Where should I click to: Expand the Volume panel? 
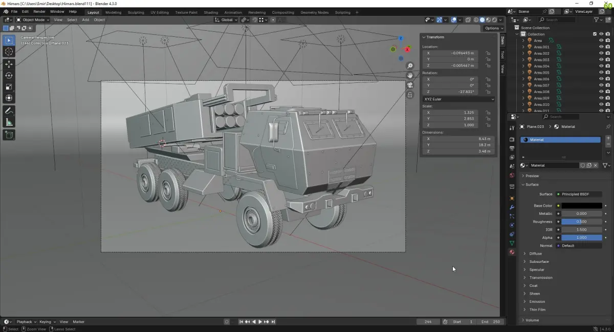(532, 320)
